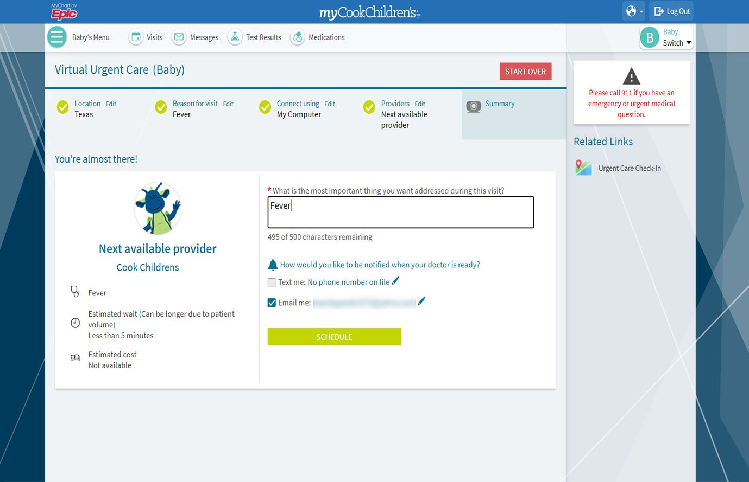Open the globe language dropdown
Image resolution: width=749 pixels, height=482 pixels.
pyautogui.click(x=633, y=11)
